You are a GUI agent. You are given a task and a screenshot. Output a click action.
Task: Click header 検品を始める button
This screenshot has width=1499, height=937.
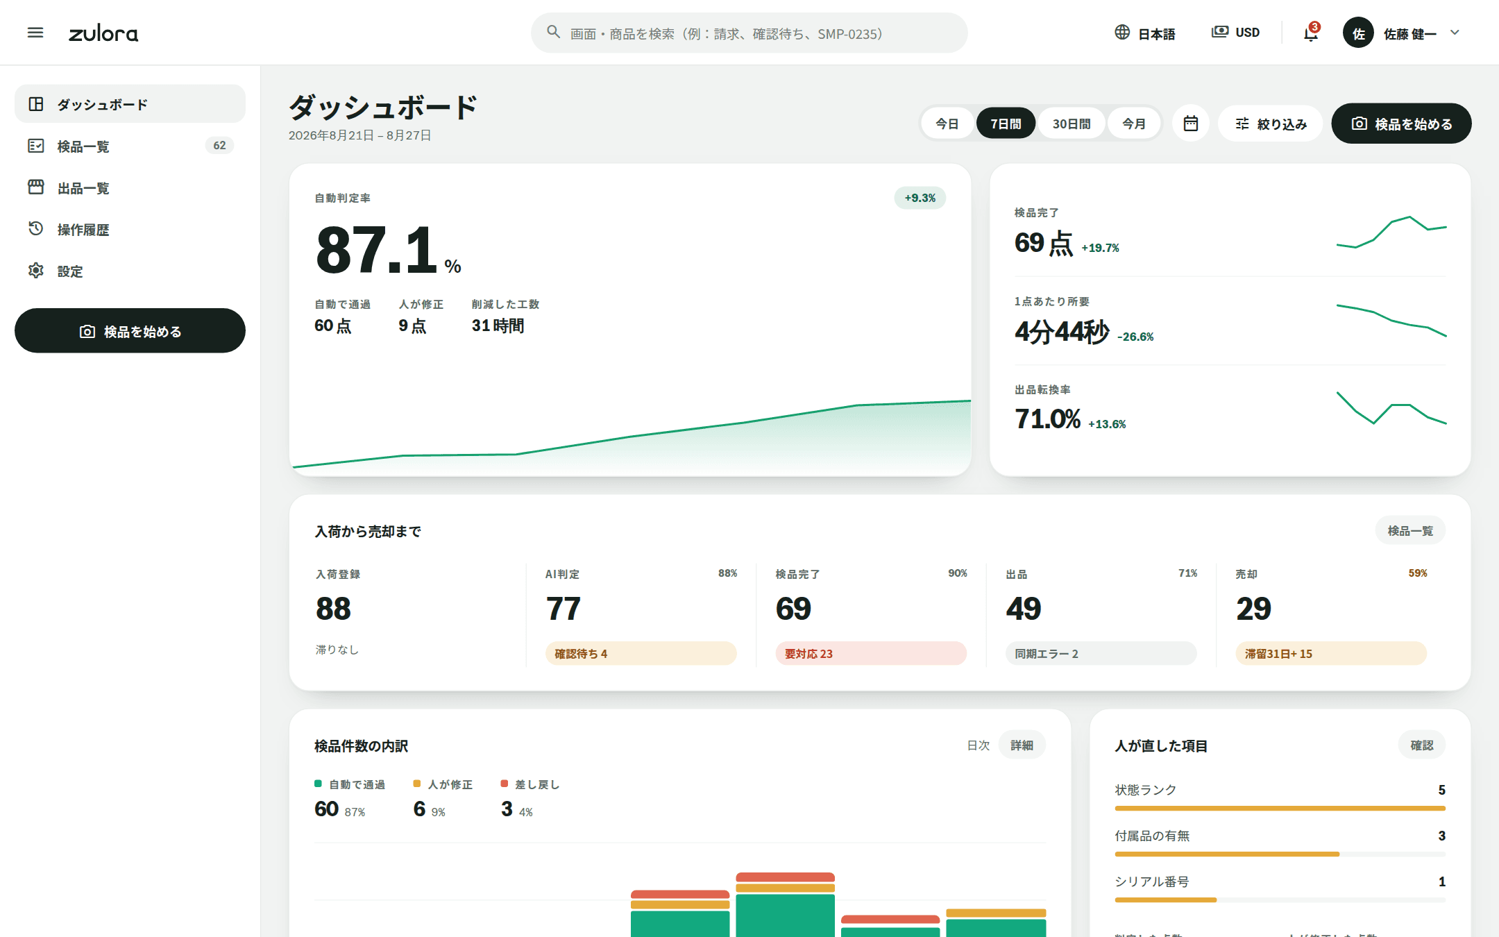pos(1401,124)
